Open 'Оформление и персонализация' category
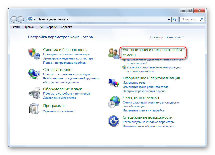This screenshot has width=215, height=155. pyautogui.click(x=151, y=78)
